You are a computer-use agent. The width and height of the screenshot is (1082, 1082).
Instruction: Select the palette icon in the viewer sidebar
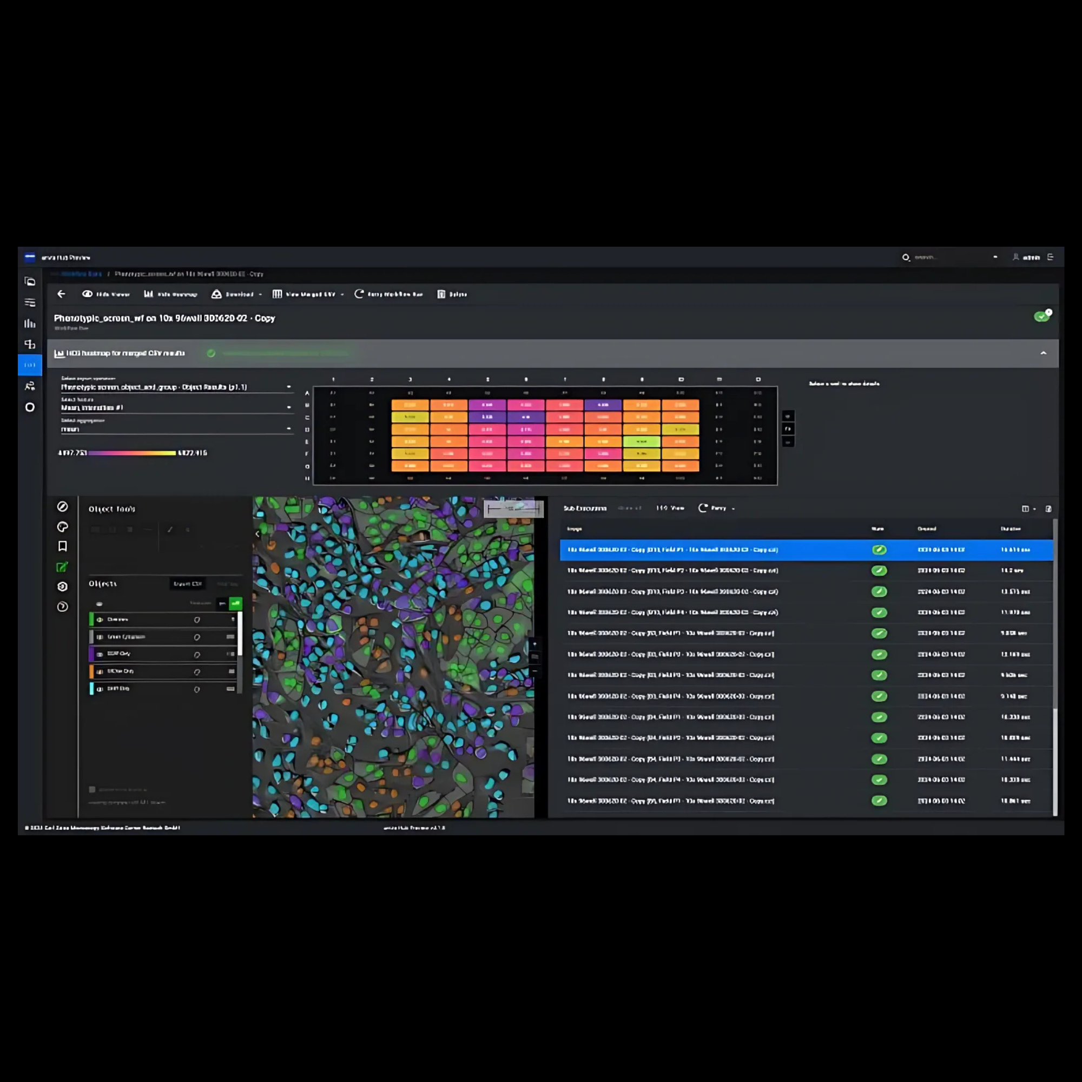[x=63, y=526]
